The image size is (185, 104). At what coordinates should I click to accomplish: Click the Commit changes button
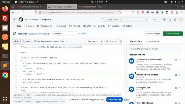[173, 34]
